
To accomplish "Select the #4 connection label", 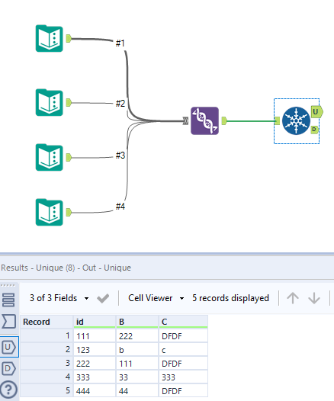I will coord(120,206).
